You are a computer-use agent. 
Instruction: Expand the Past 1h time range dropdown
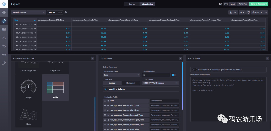(x=260, y=12)
